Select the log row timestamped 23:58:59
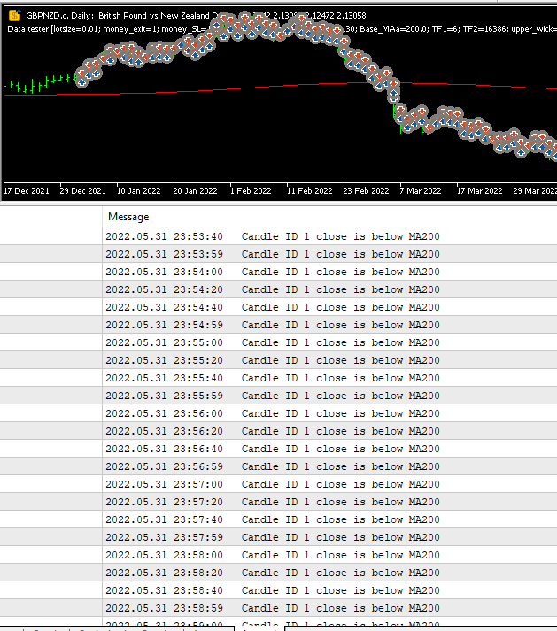557x631 pixels. (x=278, y=608)
